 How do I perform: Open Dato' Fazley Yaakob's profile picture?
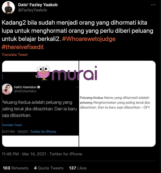(8, 8)
